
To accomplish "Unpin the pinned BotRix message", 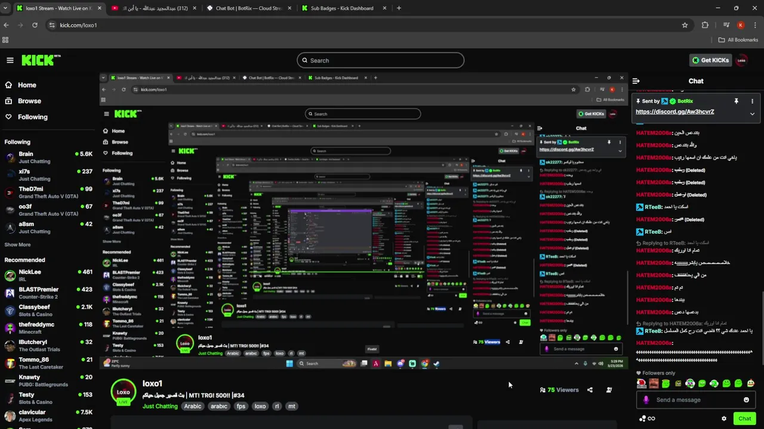I will [x=736, y=101].
